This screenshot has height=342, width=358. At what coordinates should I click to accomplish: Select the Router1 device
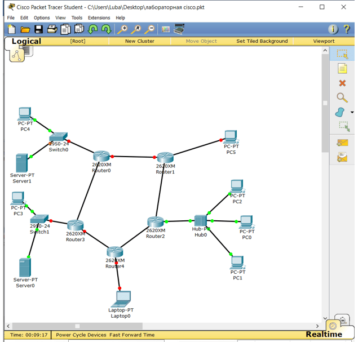[165, 157]
